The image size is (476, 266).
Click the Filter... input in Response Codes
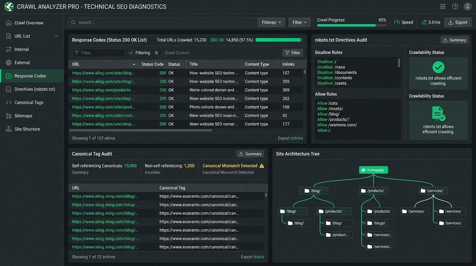[99, 53]
